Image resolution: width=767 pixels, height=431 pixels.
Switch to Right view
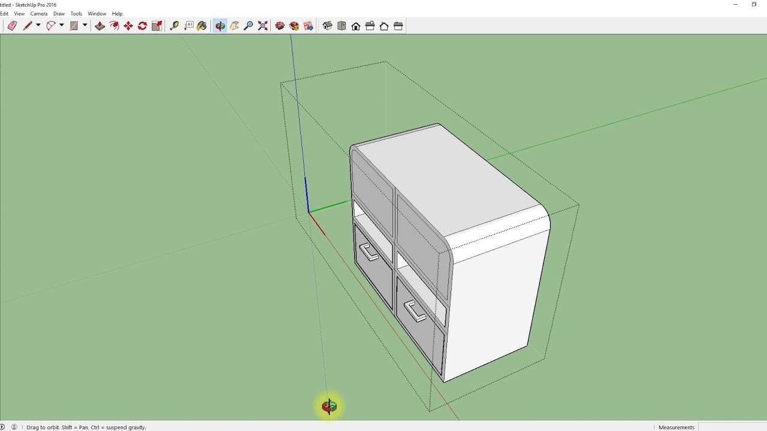click(370, 26)
